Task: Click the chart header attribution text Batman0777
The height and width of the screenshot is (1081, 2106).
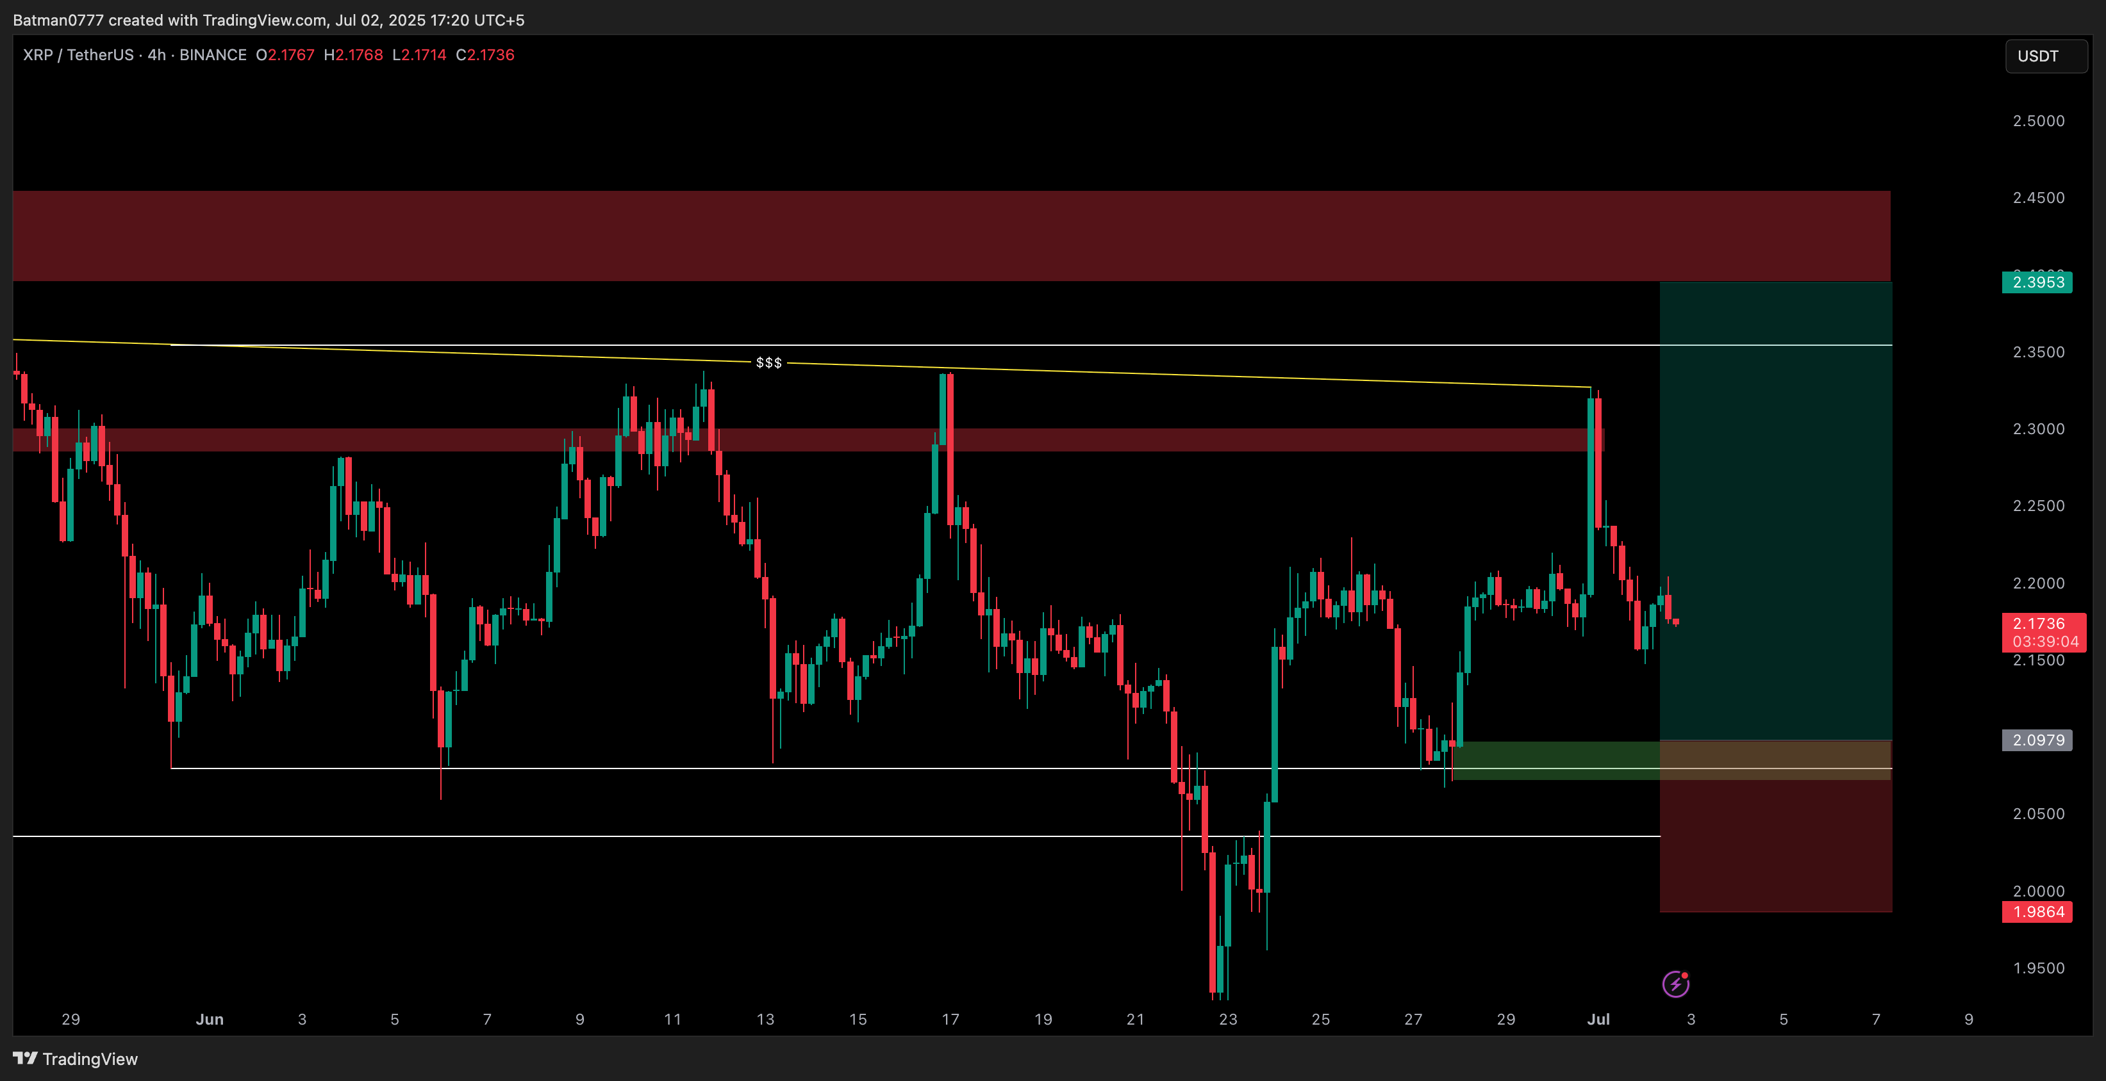Action: pos(58,20)
